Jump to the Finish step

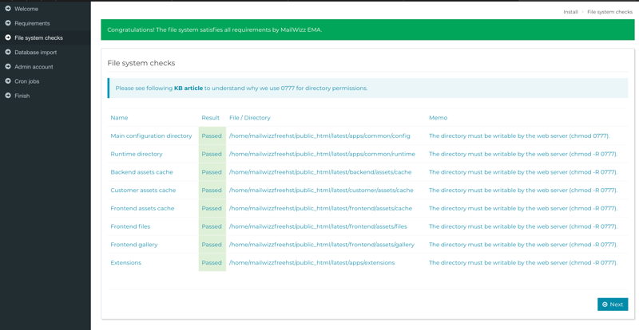tap(46, 96)
